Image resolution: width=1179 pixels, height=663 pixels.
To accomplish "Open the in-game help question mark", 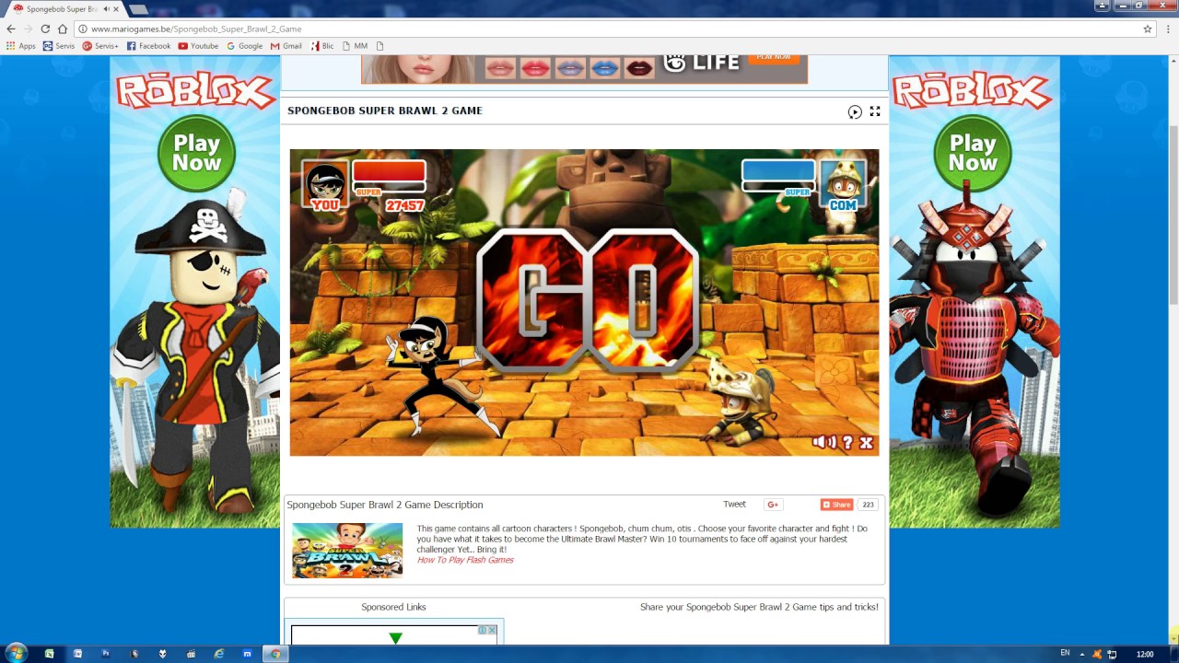I will [x=847, y=443].
